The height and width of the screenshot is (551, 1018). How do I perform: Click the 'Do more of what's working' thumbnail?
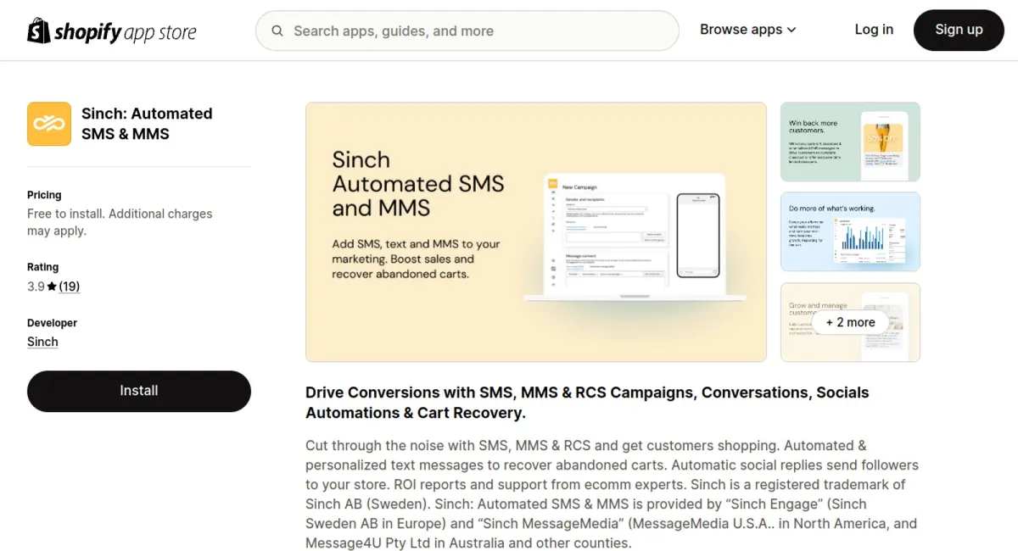(849, 231)
